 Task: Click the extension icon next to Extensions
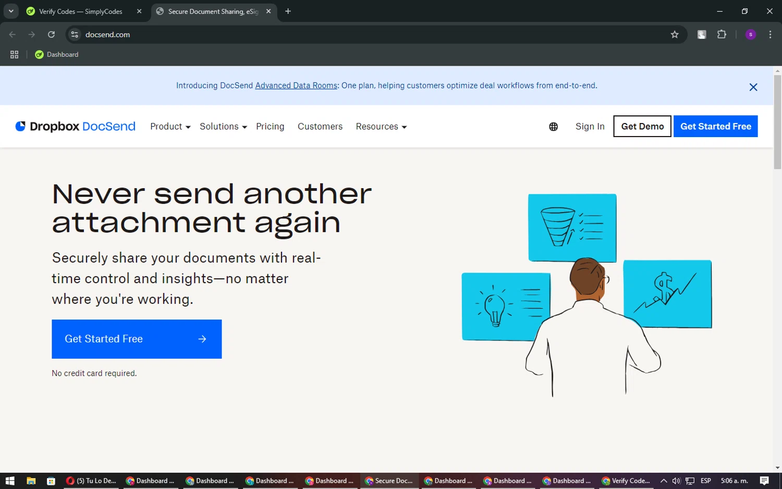coord(702,34)
